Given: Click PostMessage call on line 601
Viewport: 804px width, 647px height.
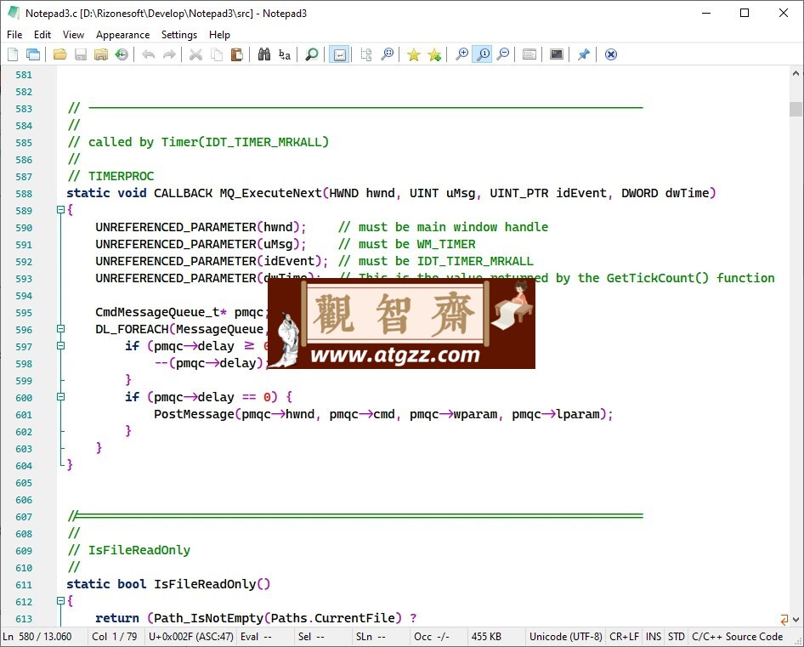Looking at the screenshot, I should (194, 414).
